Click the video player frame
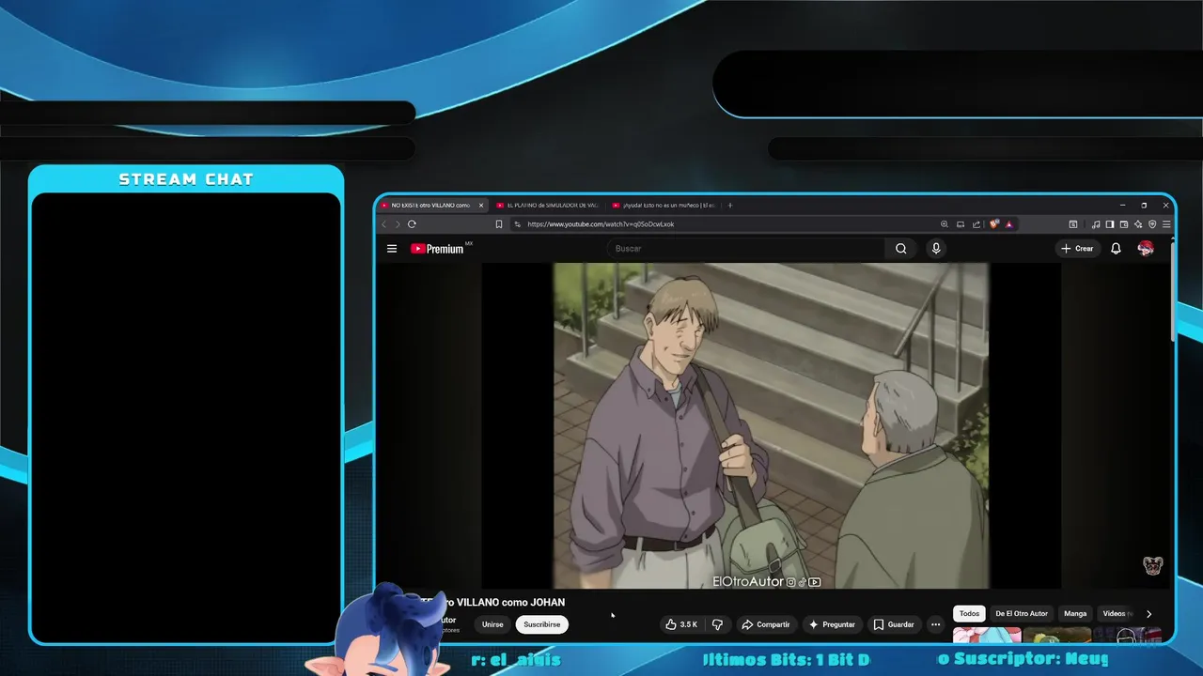Image resolution: width=1203 pixels, height=676 pixels. point(772,425)
